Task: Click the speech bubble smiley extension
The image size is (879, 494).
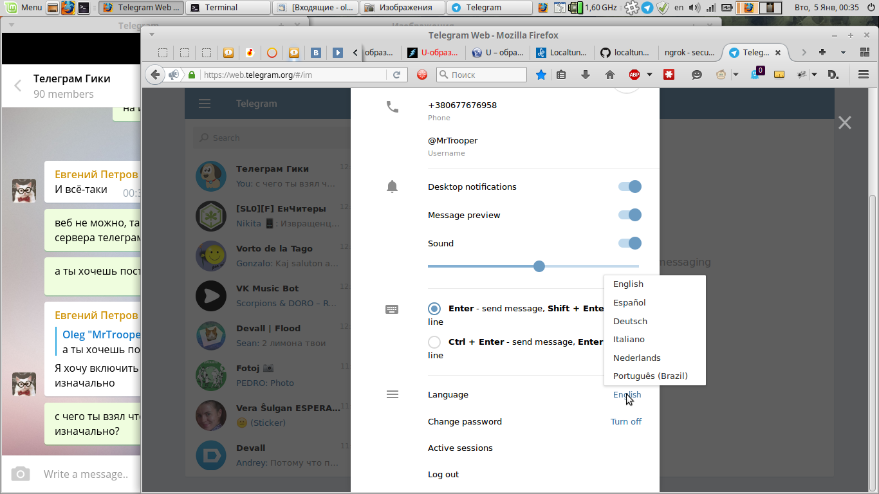Action: pos(697,75)
